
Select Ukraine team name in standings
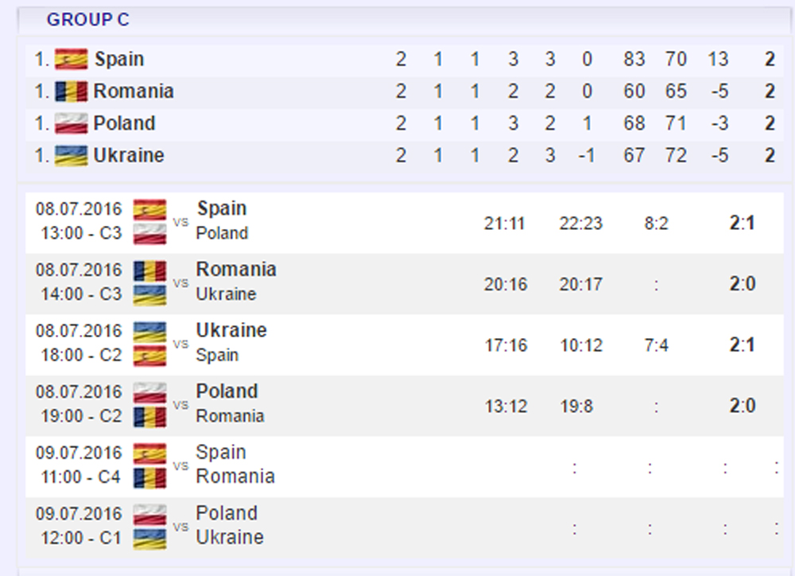129,155
